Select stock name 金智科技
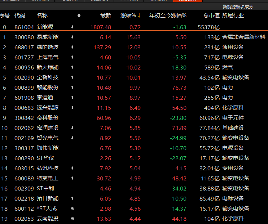 tap(48, 77)
